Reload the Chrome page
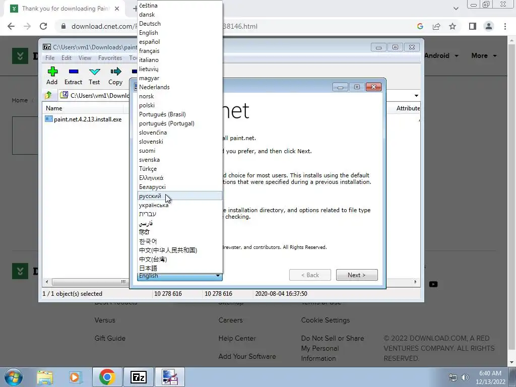Viewport: 516px width, 387px height. click(43, 26)
